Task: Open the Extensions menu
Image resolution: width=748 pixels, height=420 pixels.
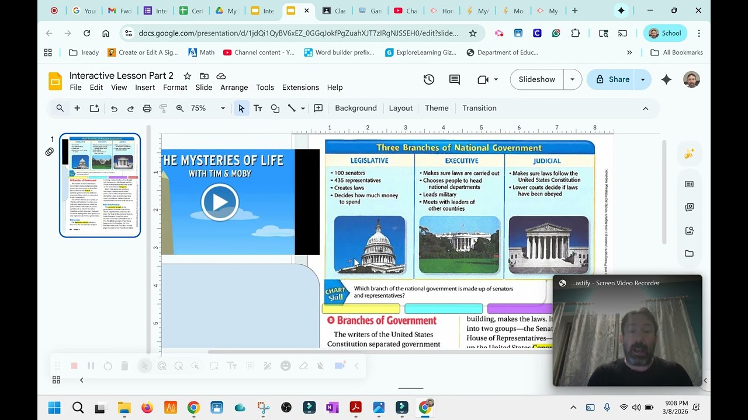Action: tap(300, 87)
